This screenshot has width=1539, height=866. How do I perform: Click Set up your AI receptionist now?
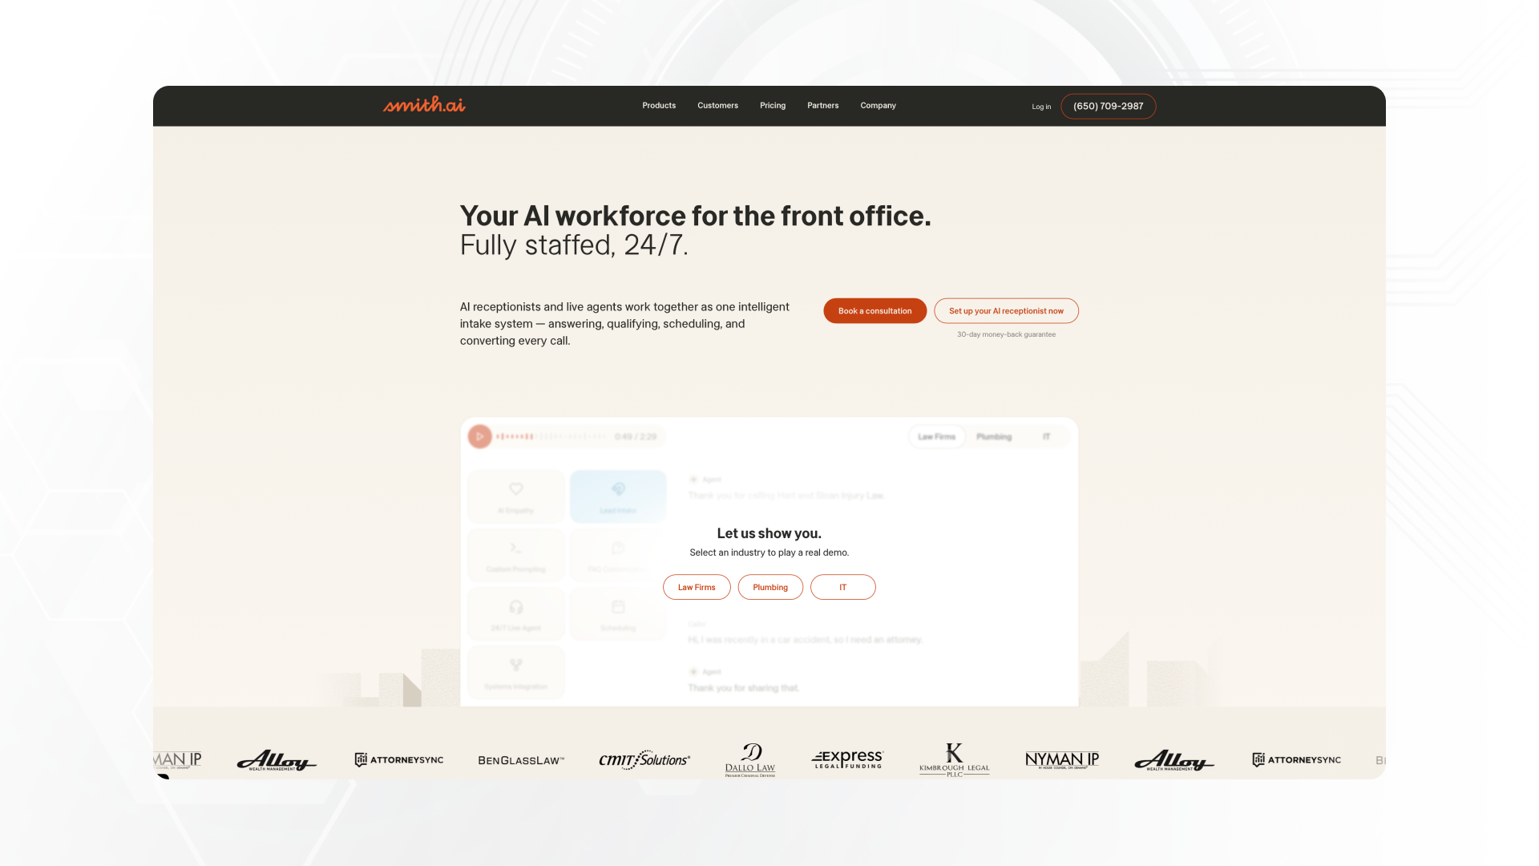(1006, 311)
